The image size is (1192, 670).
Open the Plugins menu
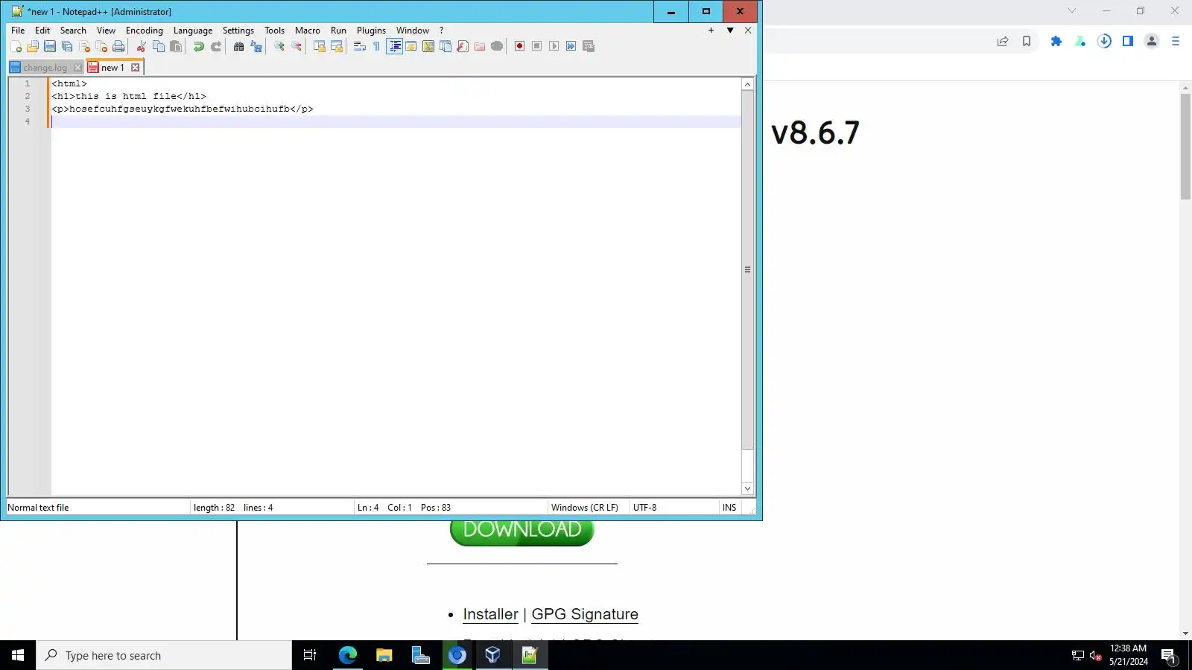point(371,31)
